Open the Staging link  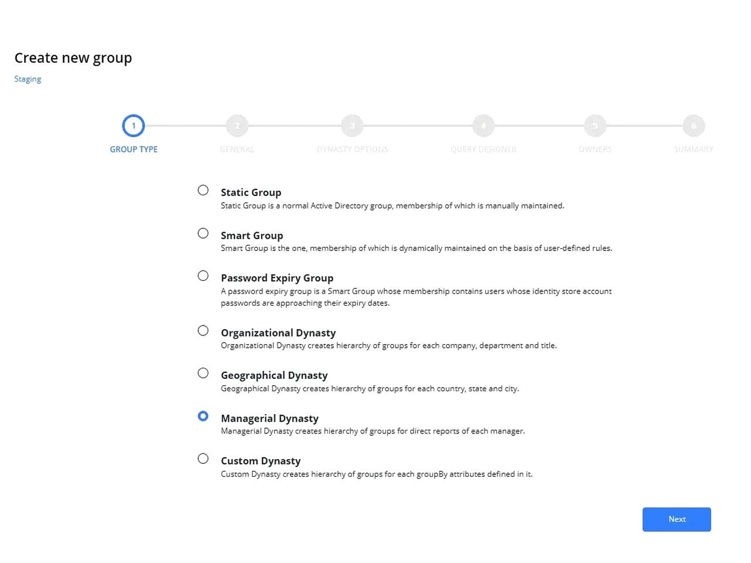(27, 79)
